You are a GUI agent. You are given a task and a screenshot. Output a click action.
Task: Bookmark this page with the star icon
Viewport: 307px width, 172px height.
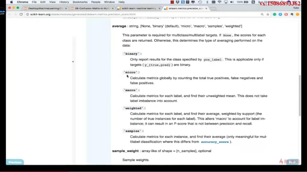[268, 15]
